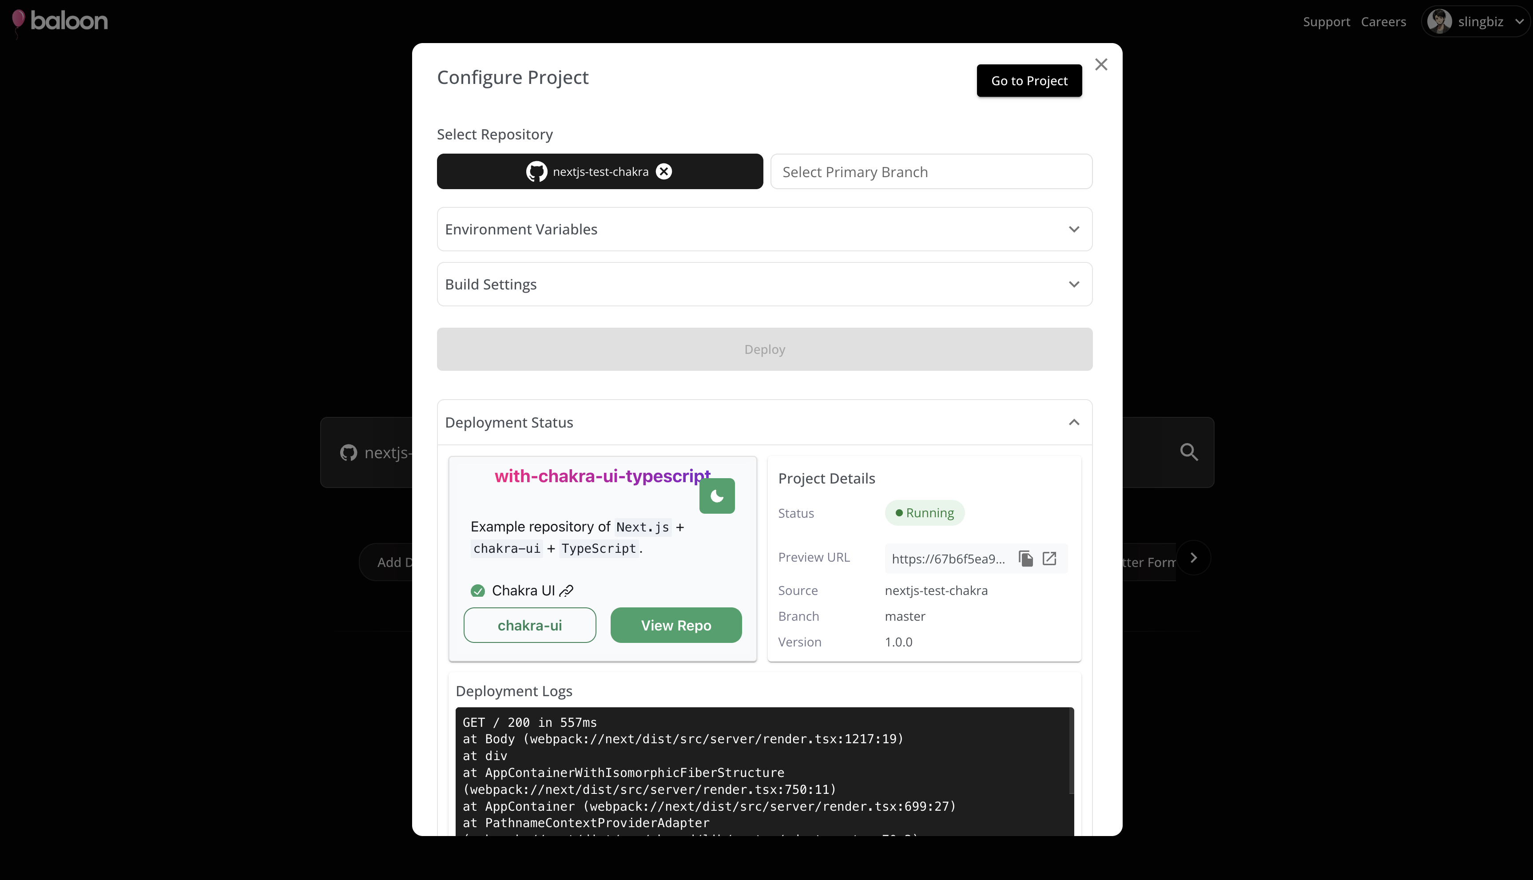The height and width of the screenshot is (880, 1533).
Task: Collapse the Deployment Status section
Action: (x=1073, y=423)
